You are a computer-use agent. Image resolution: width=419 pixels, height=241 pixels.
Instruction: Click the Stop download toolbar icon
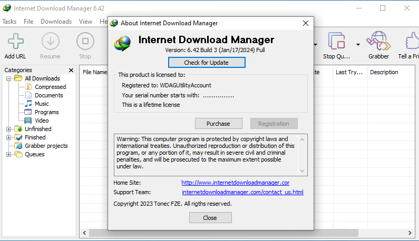click(x=84, y=41)
